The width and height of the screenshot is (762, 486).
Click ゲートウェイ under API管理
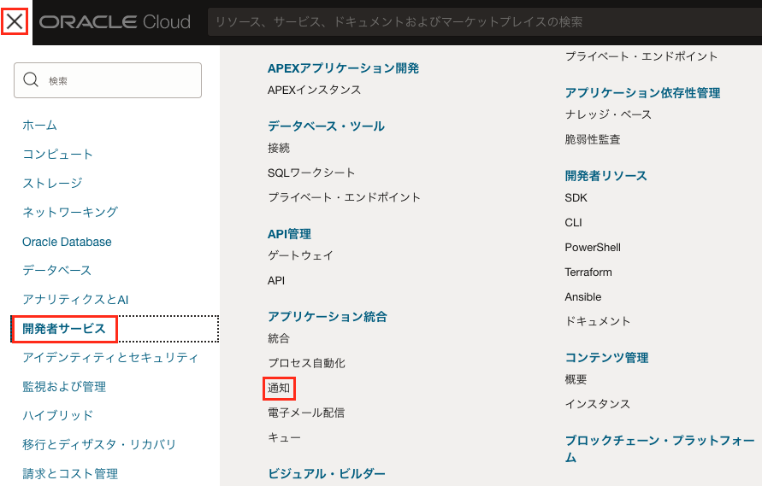pos(300,255)
